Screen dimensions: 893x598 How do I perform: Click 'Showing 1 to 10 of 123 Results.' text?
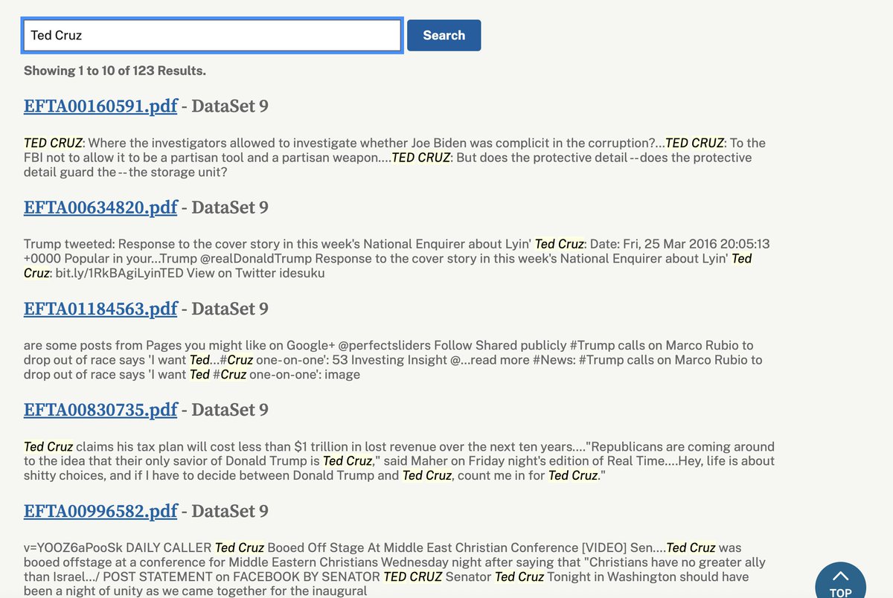pyautogui.click(x=115, y=71)
